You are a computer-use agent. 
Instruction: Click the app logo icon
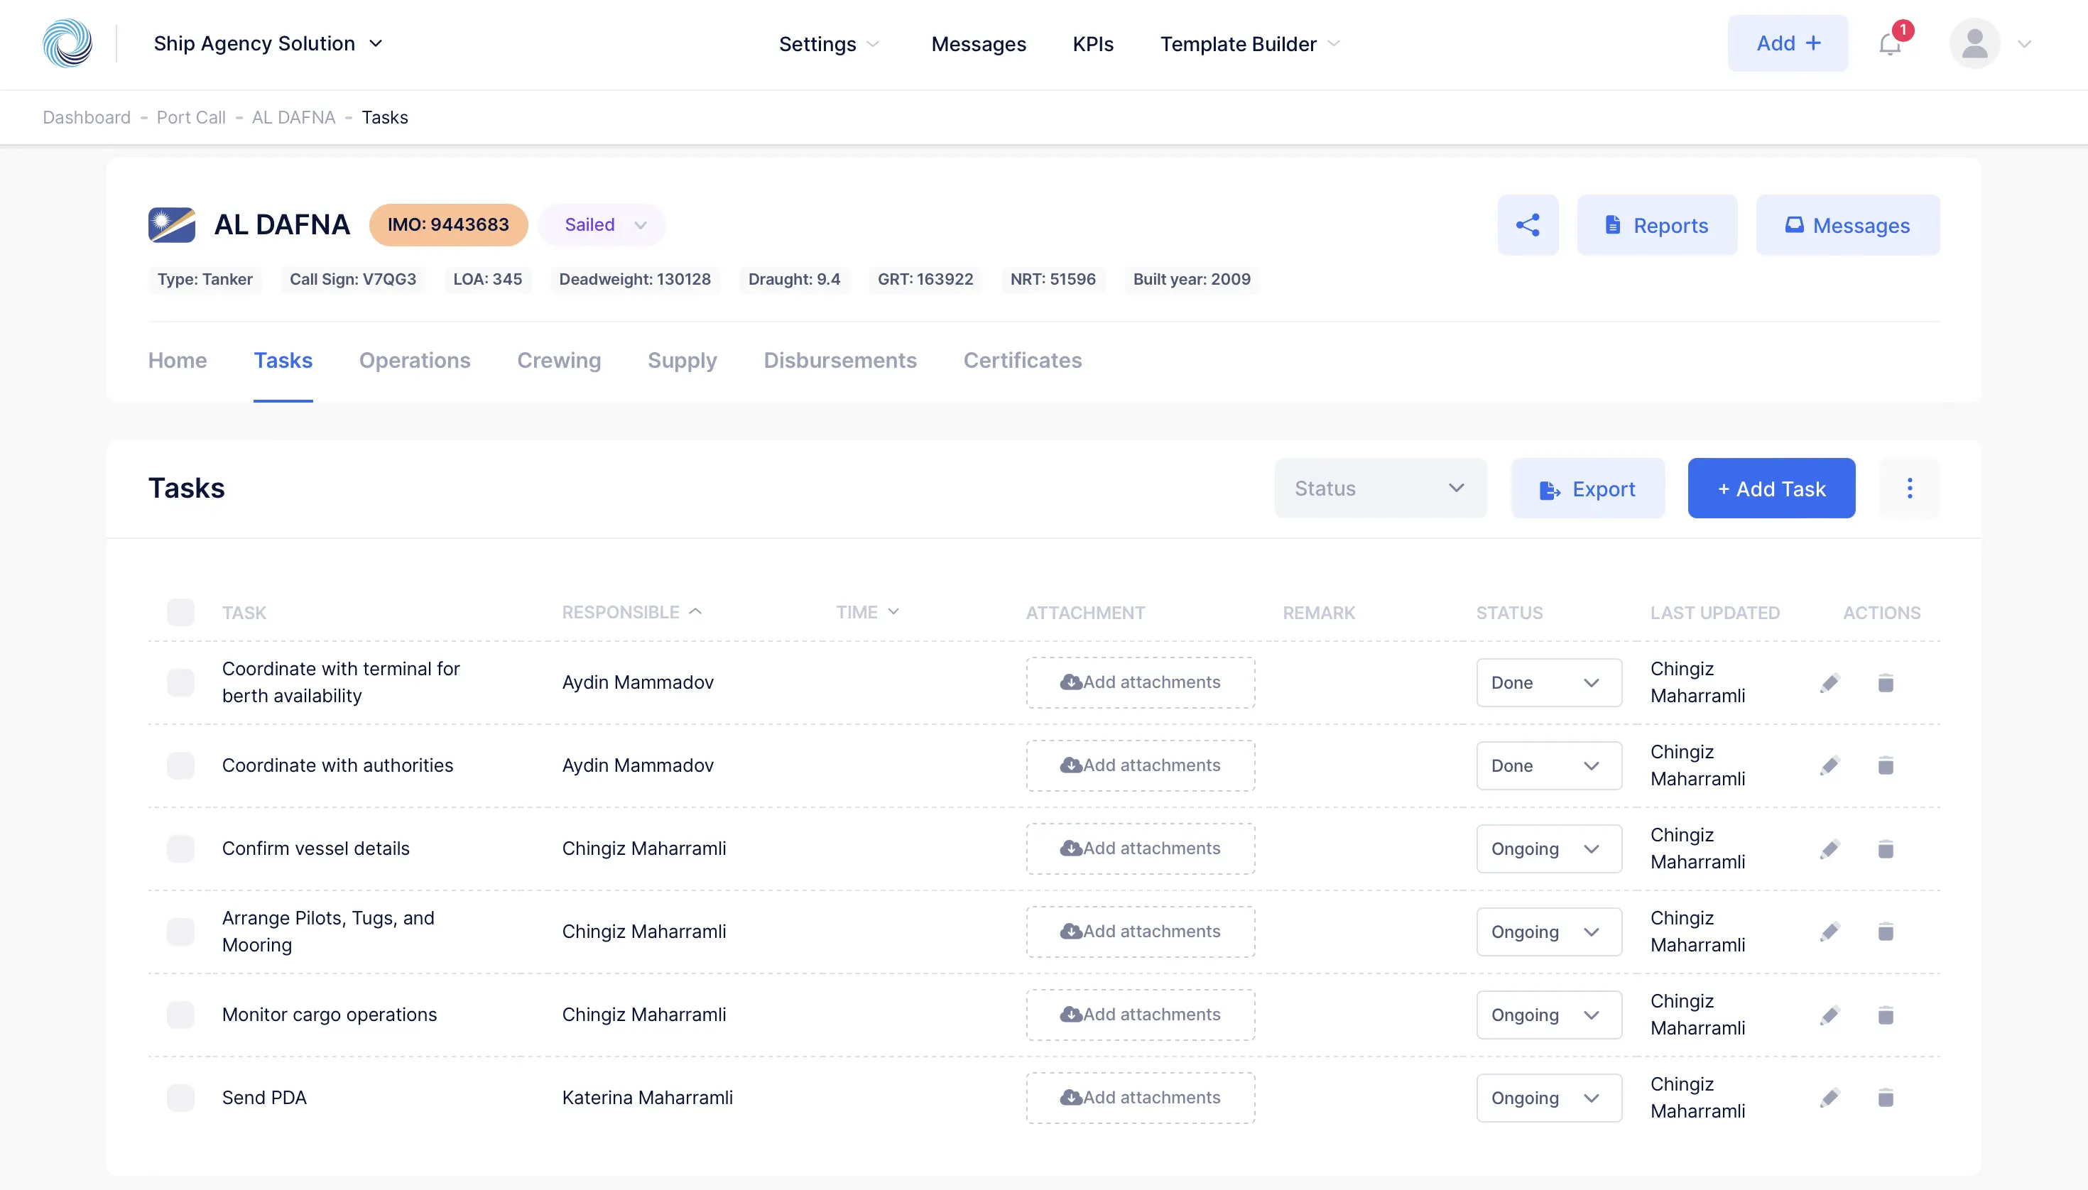67,43
